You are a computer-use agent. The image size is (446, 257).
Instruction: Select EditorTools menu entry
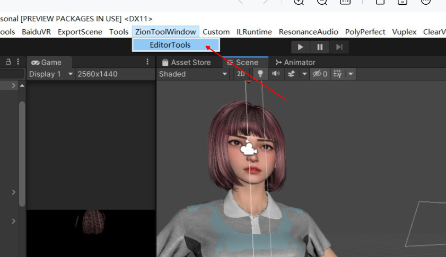coord(170,45)
